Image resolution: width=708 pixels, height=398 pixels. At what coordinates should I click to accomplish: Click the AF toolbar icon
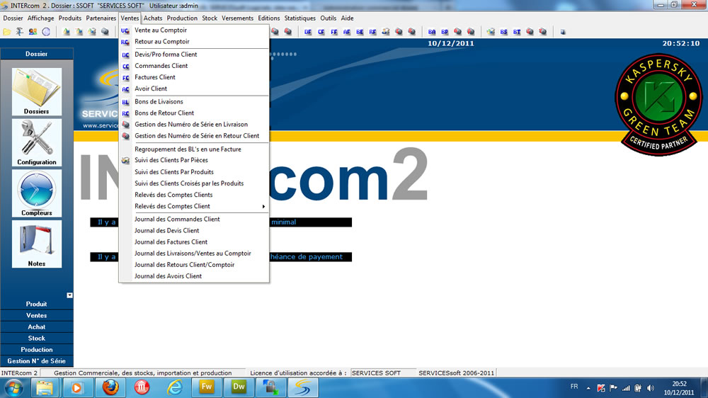pos(347,32)
